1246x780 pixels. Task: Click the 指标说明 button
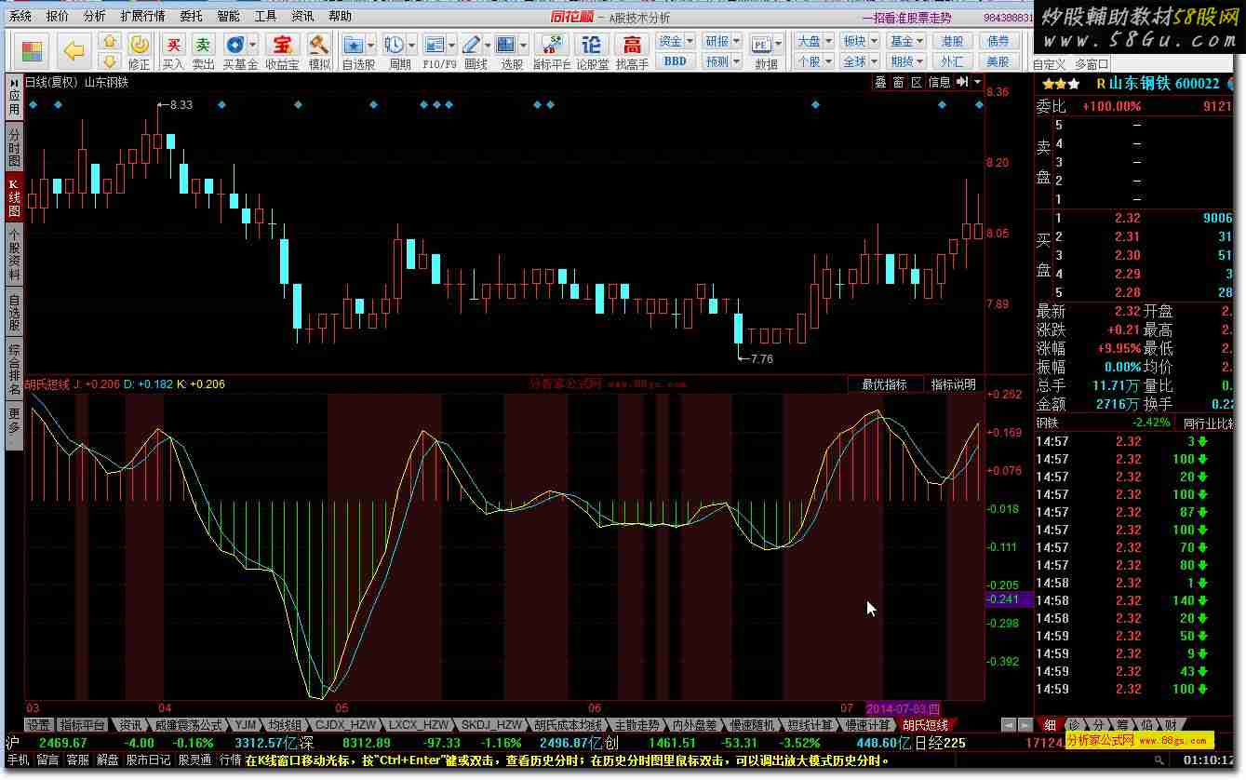954,384
